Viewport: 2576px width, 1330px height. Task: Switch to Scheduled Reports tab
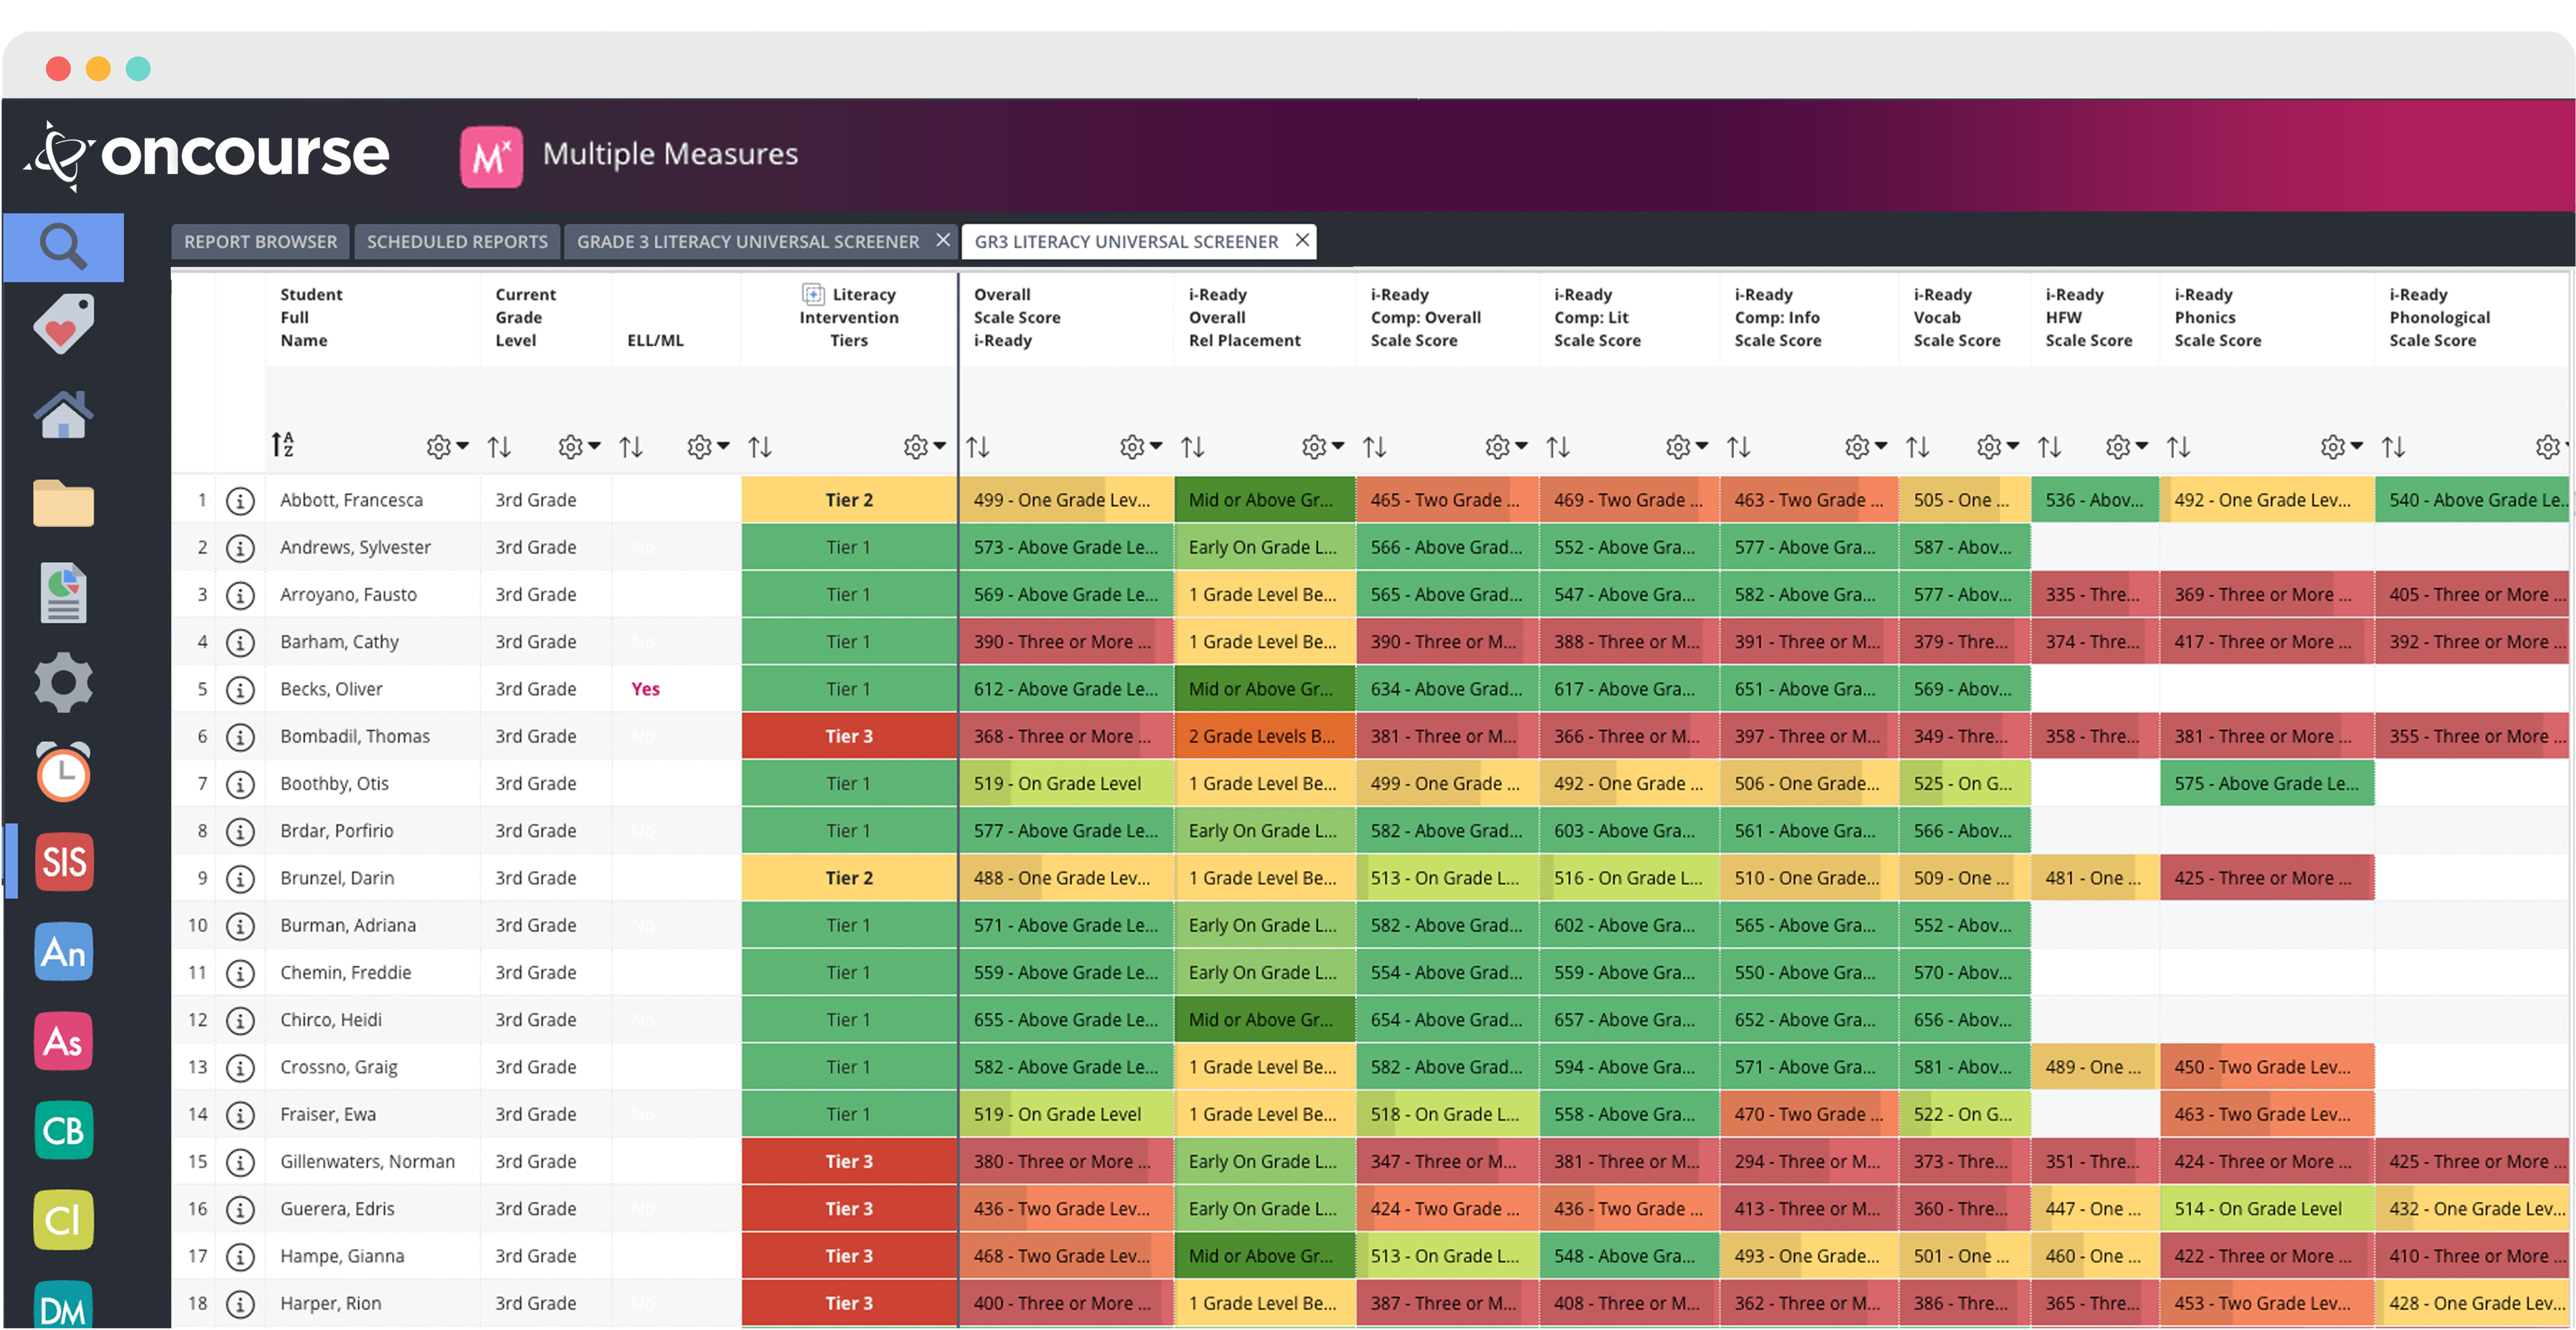[x=457, y=242]
